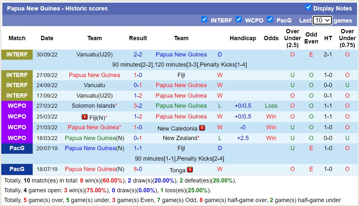Toggle the Display Notes checkbox
This screenshot has width=359, height=206.
(308, 8)
